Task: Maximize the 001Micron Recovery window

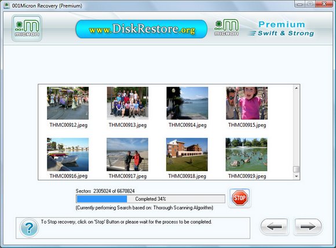Action: tap(310, 4)
